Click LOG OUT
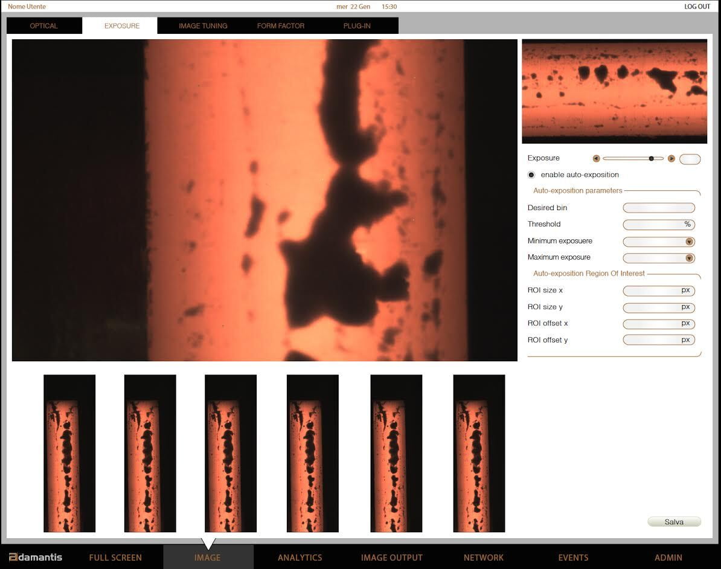 tap(697, 7)
